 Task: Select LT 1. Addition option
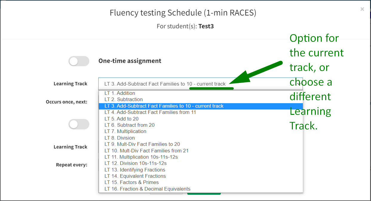[120, 93]
